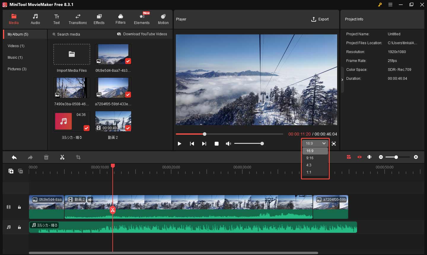Click the Export button

pyautogui.click(x=320, y=19)
